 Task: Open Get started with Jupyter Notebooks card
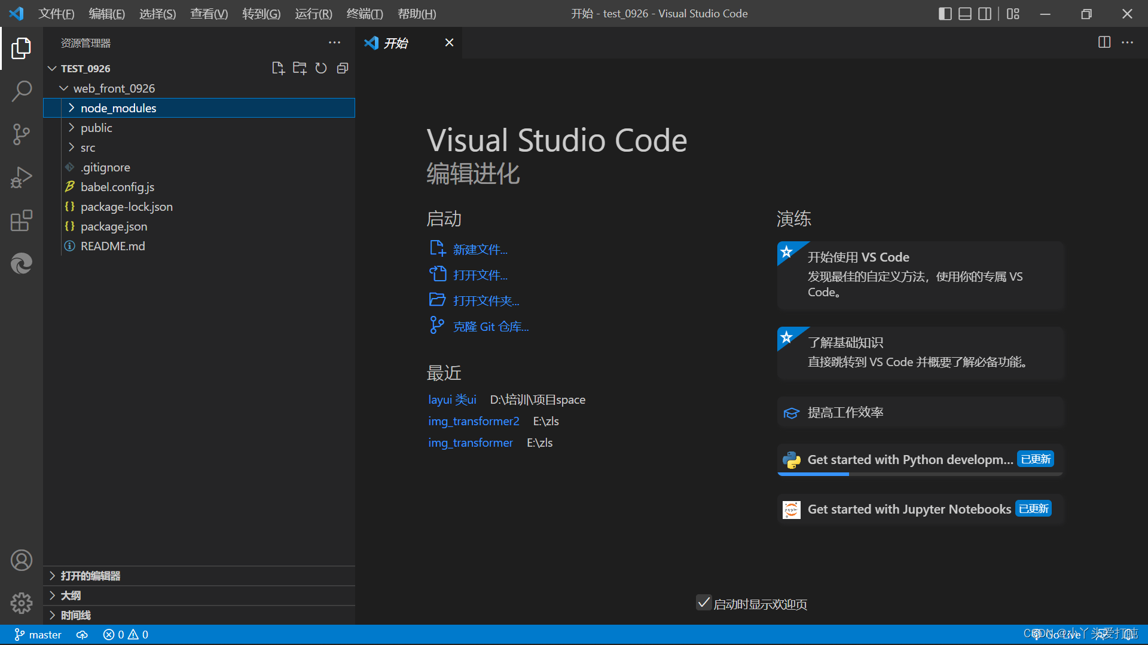click(x=920, y=509)
